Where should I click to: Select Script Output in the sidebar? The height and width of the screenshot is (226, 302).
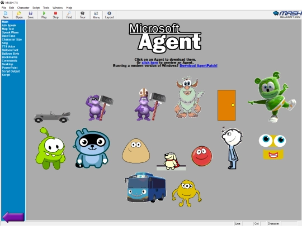tap(11, 71)
